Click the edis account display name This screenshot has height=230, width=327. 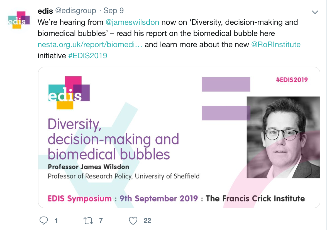(x=45, y=11)
